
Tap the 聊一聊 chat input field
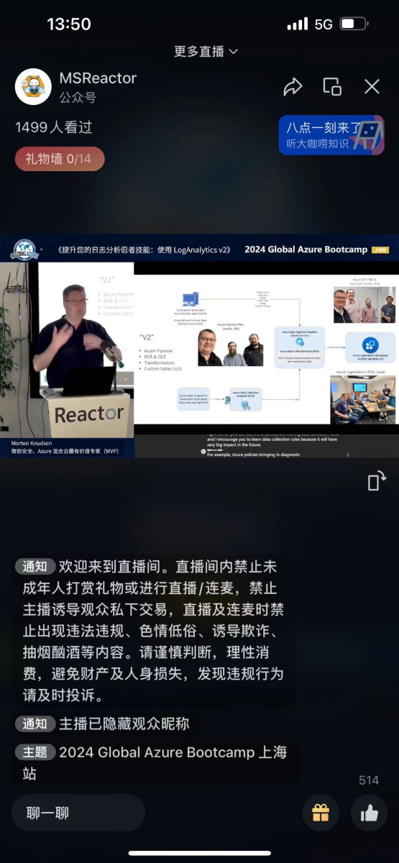(x=78, y=813)
